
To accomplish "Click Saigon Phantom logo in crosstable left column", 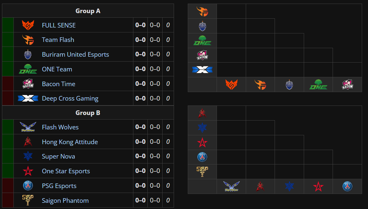I will [x=202, y=171].
